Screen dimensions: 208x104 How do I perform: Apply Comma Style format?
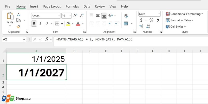158,20
